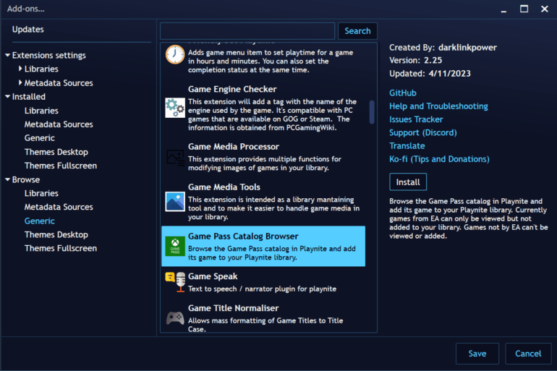Click the clock icon of the playtime extension
The width and height of the screenshot is (557, 371).
(175, 55)
